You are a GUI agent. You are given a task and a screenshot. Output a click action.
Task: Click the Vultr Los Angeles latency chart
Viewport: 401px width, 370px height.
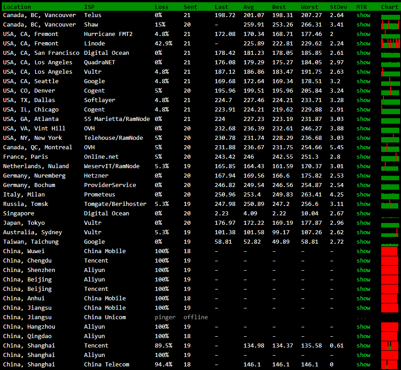(390, 72)
